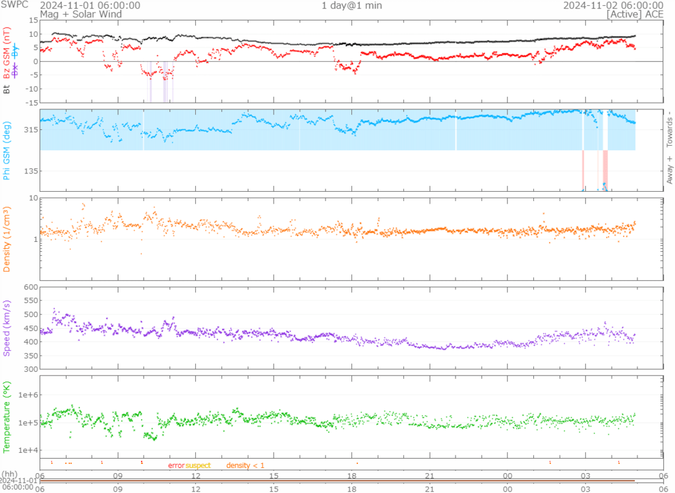Click the red error flag legend

(176, 465)
